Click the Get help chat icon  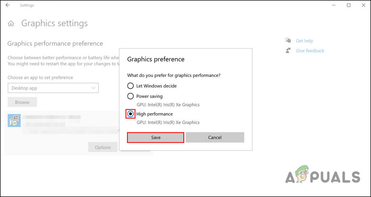point(288,41)
